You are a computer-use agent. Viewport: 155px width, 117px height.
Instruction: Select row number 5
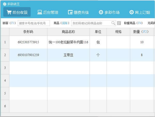pos(5,93)
